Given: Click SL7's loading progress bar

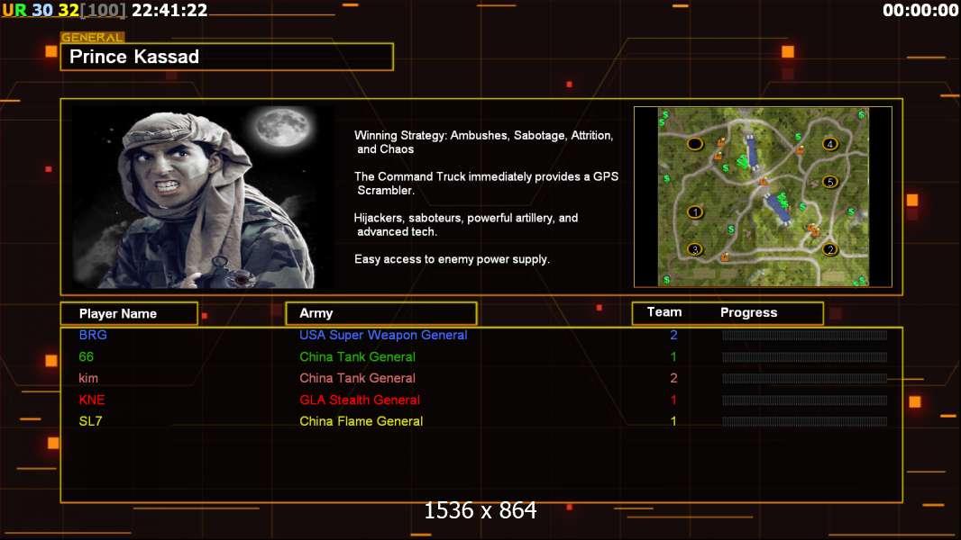Looking at the screenshot, I should (x=804, y=421).
